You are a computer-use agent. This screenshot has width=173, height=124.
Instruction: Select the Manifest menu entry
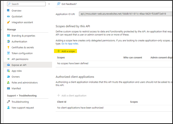click(x=16, y=88)
